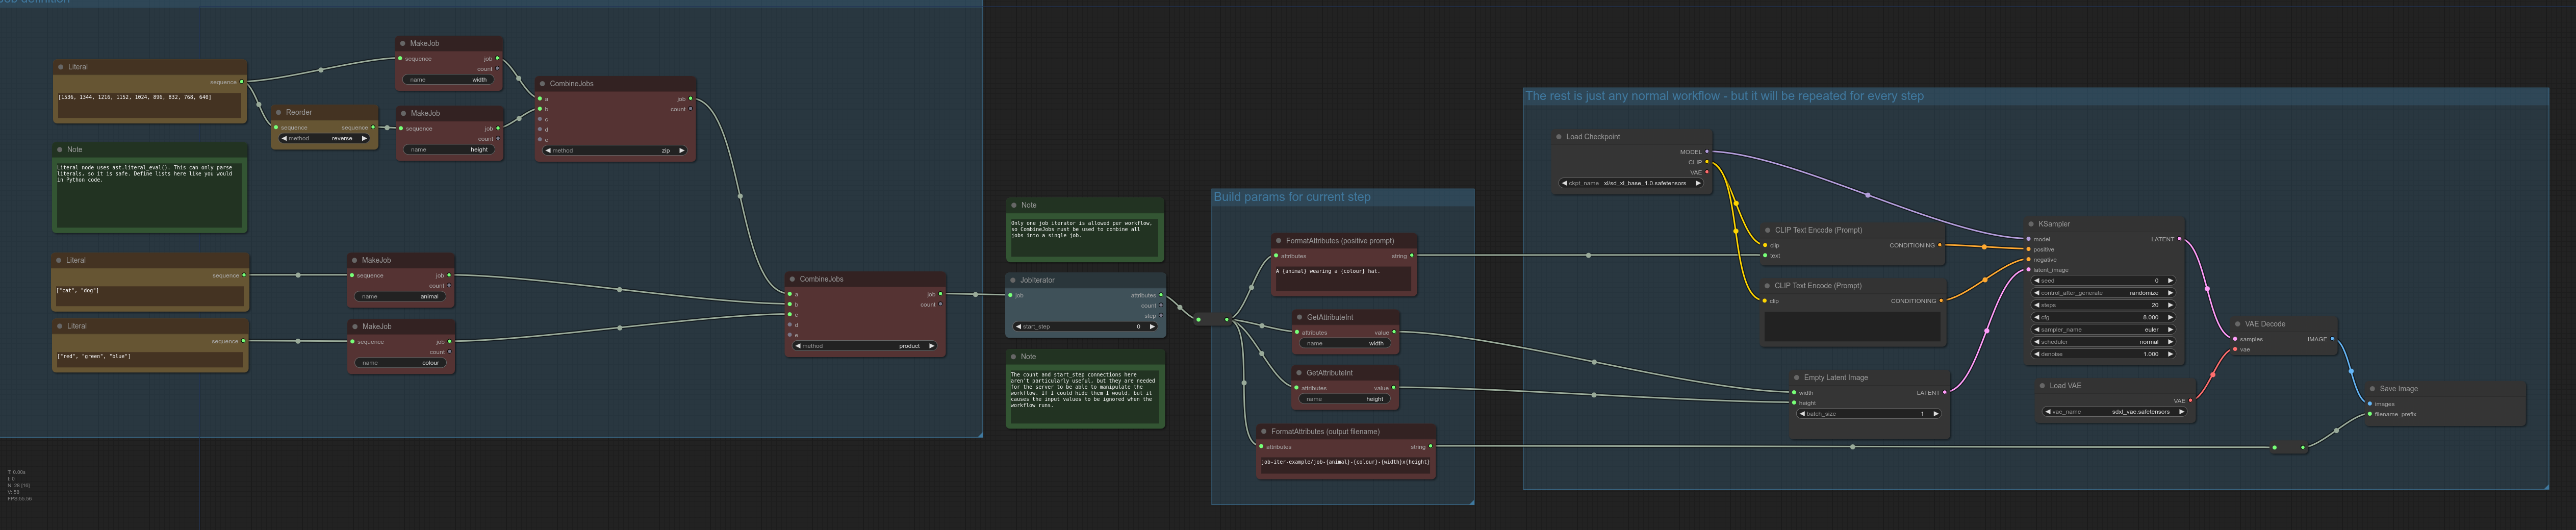Select the "Build params for current step" group title
2576x530 pixels.
(1292, 197)
